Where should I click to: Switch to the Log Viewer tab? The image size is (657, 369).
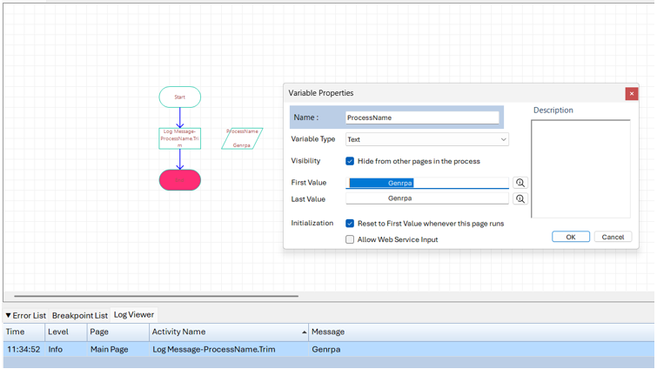click(134, 315)
